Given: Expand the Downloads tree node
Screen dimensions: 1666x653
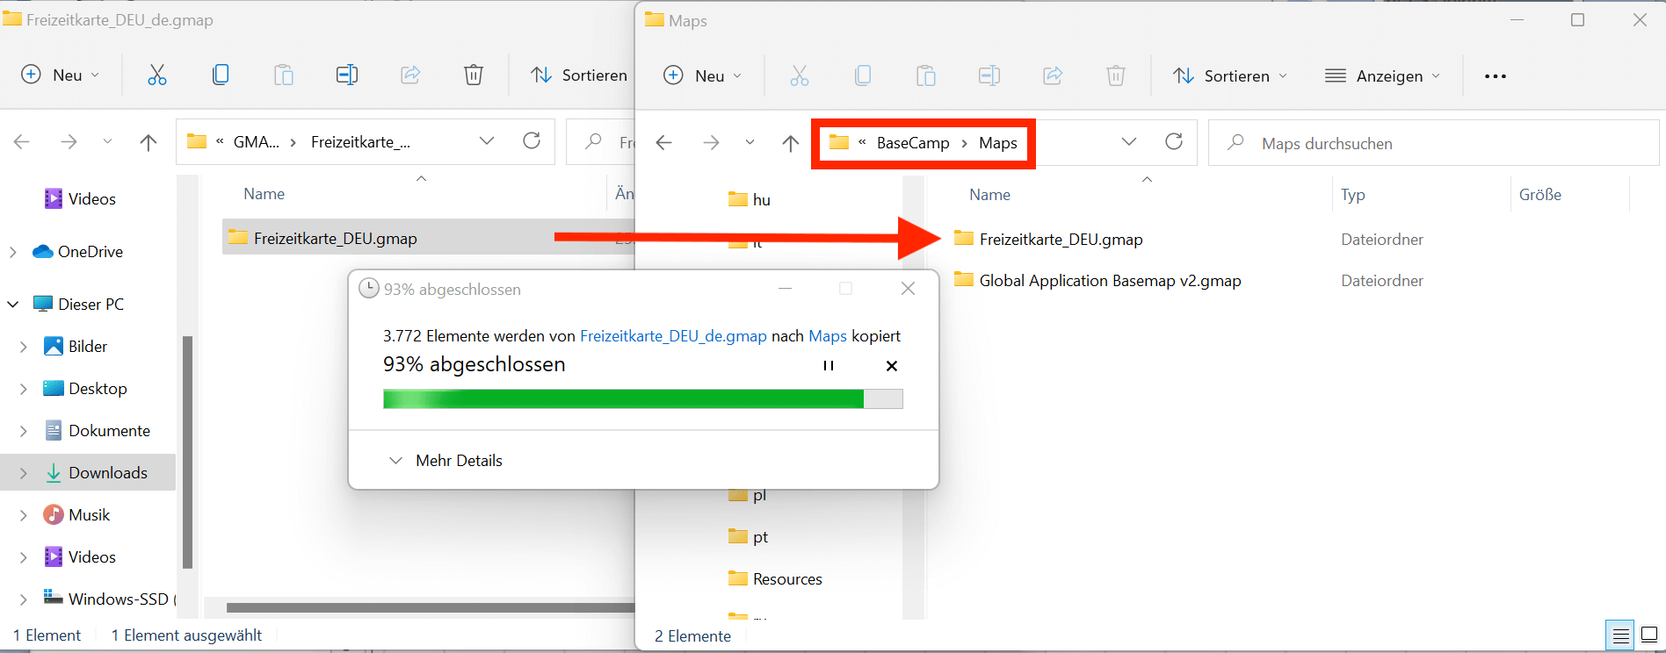Looking at the screenshot, I should pos(24,473).
